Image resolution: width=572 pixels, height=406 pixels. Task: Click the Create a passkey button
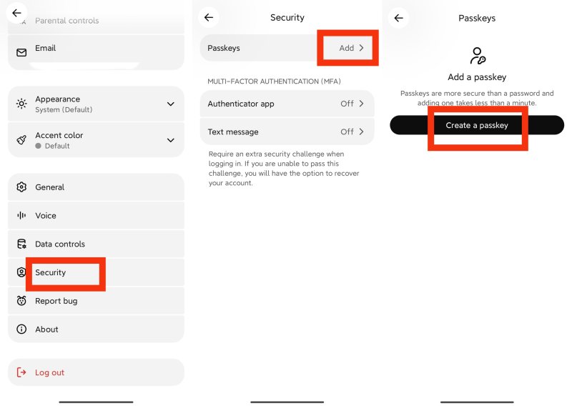click(x=477, y=125)
